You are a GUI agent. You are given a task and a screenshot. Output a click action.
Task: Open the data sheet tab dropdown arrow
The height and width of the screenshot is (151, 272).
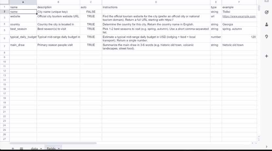click(41, 149)
